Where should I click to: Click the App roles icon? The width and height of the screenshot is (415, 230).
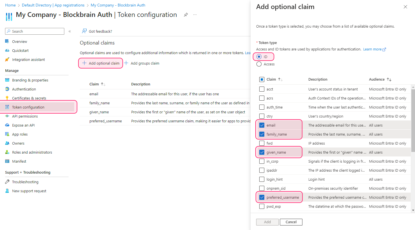coord(7,134)
